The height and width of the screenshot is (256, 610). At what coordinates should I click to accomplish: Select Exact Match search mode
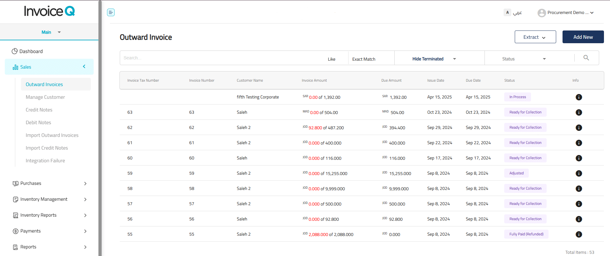coord(364,59)
